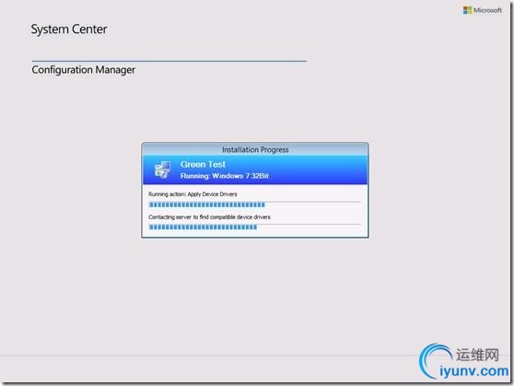Click the "Configuration Manager" heading

[x=83, y=70]
